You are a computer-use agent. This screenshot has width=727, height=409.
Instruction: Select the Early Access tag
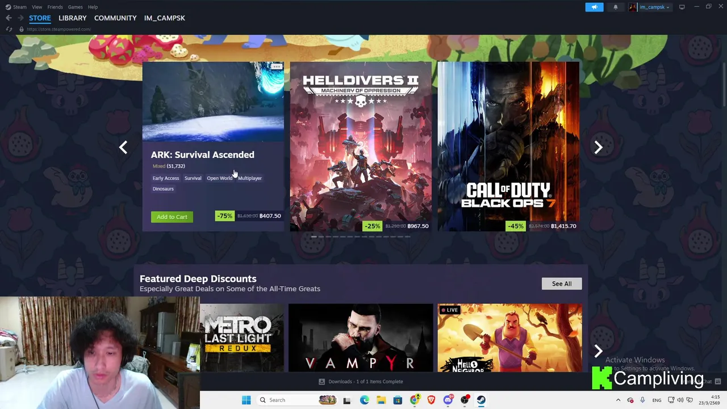(165, 178)
